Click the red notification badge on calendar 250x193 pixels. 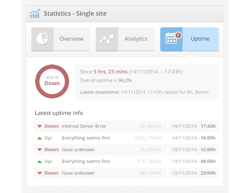point(178,35)
